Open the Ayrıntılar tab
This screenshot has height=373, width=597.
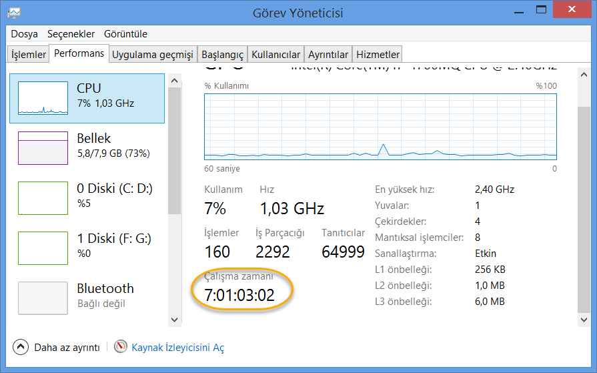328,55
